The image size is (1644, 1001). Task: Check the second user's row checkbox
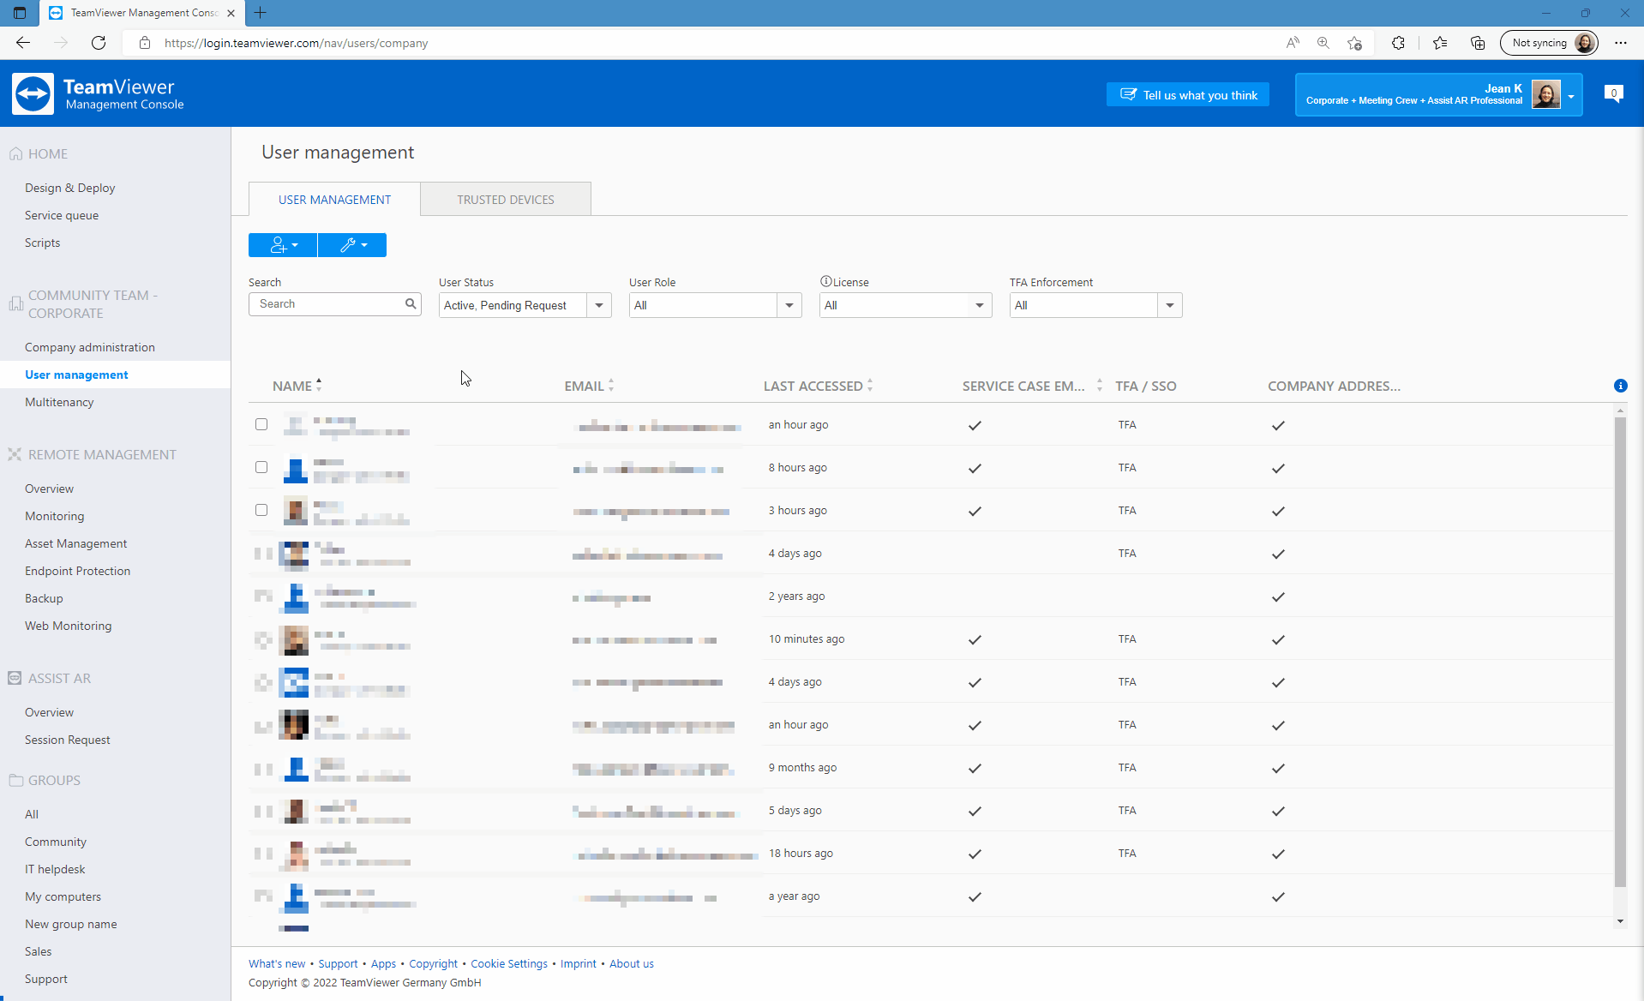tap(261, 467)
